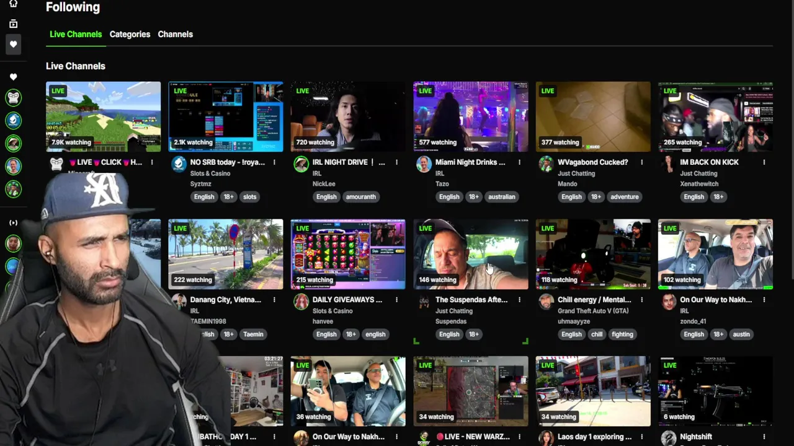Open the Browse icon in the sidebar
The image size is (794, 446).
click(13, 24)
